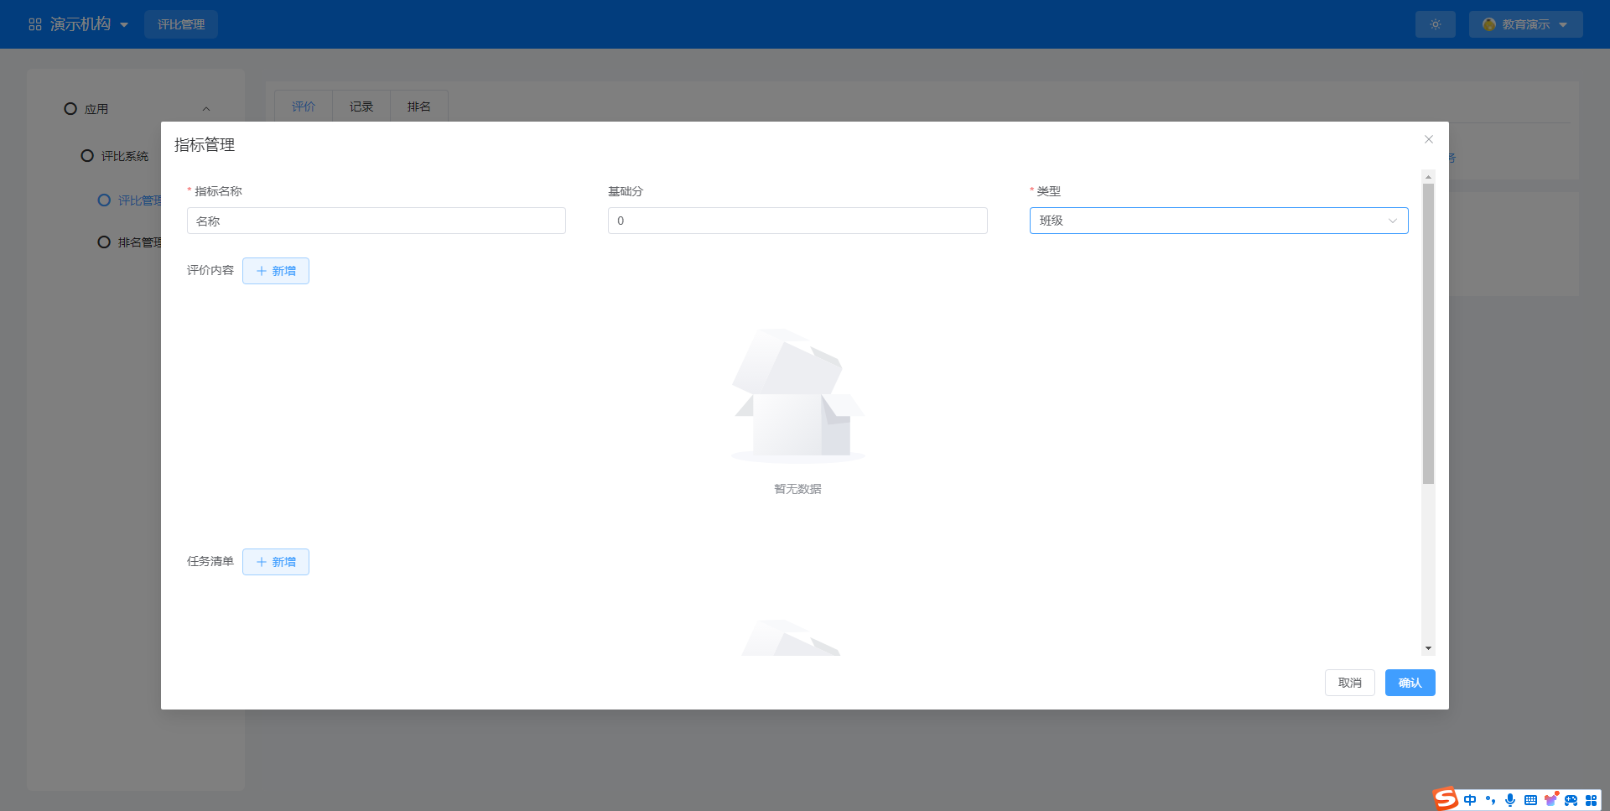Click the dialog scrollbar down arrow

tap(1429, 648)
